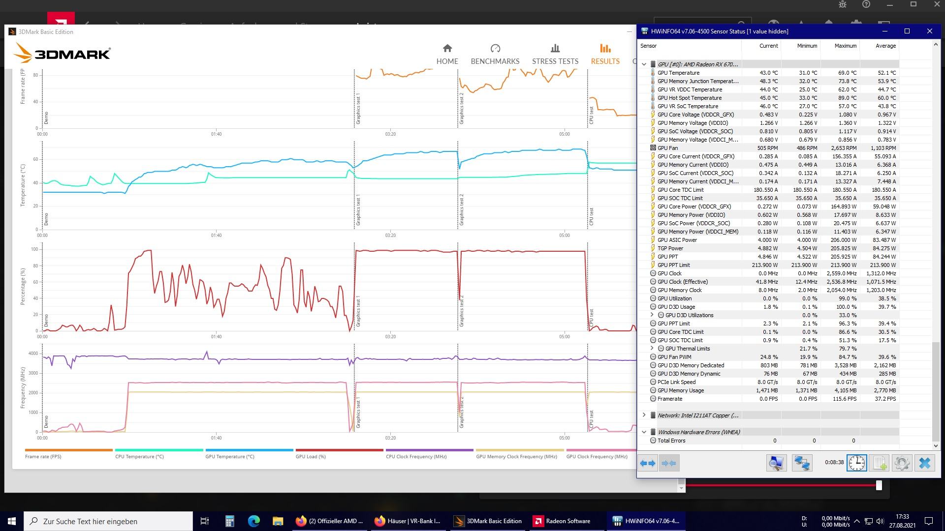Click HWiNFO scrollbar down arrow
The image size is (945, 531).
pyautogui.click(x=936, y=446)
